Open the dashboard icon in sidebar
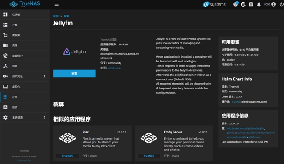The image size is (284, 164). (6, 14)
